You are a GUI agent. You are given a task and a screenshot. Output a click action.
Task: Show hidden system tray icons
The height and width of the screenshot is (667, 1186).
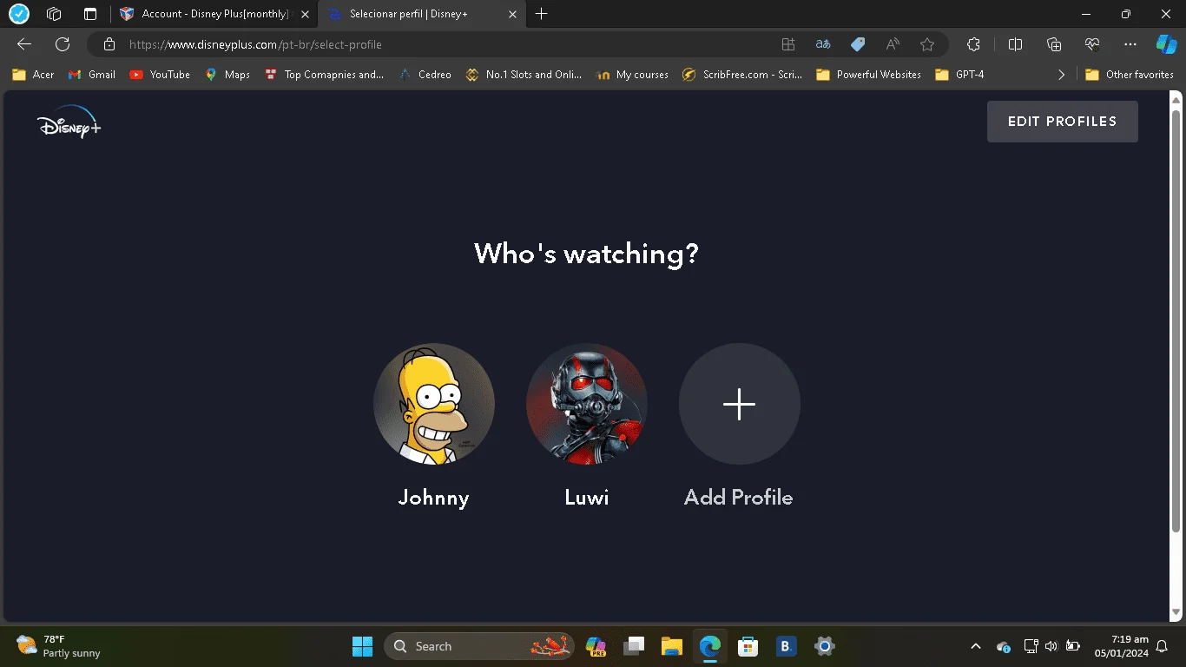(x=976, y=646)
